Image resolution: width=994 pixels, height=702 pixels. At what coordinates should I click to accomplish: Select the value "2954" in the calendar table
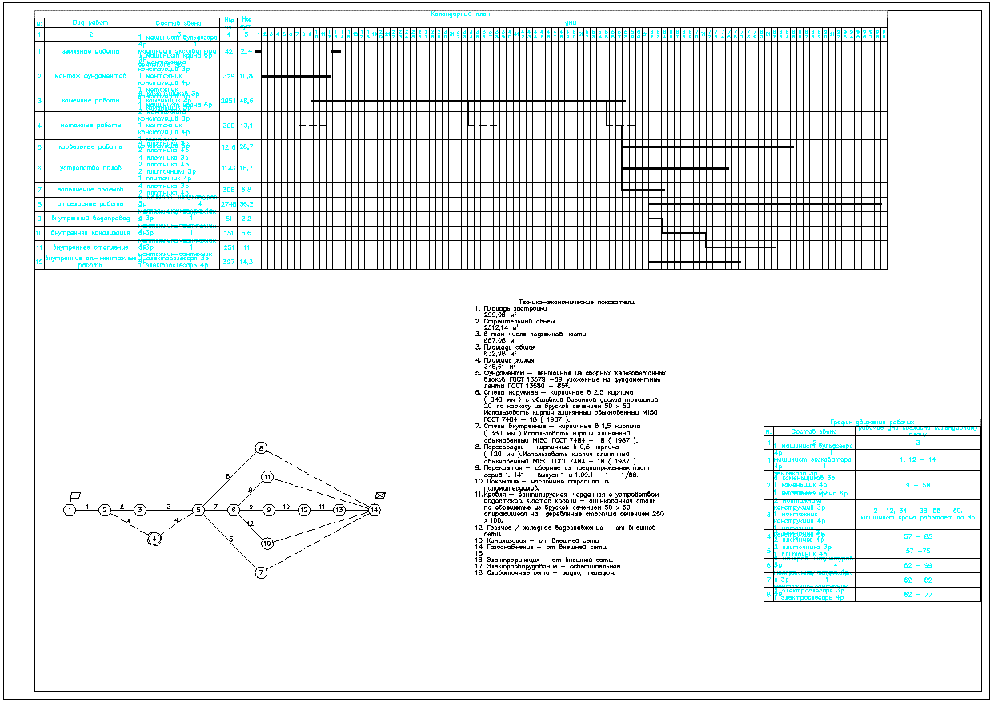(x=229, y=102)
